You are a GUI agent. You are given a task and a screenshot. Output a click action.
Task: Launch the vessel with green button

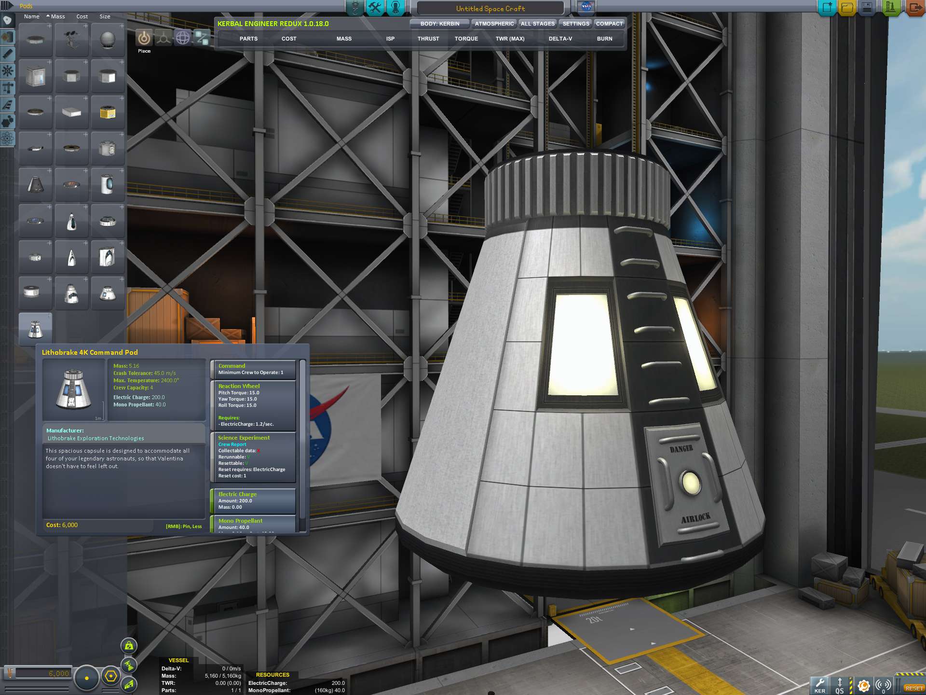click(891, 7)
